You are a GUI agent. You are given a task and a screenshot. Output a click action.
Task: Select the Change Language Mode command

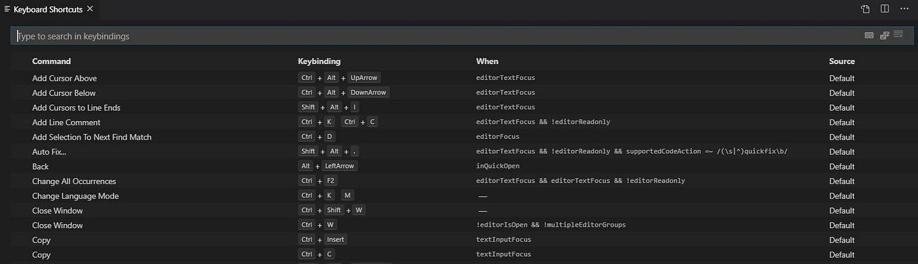(x=75, y=196)
